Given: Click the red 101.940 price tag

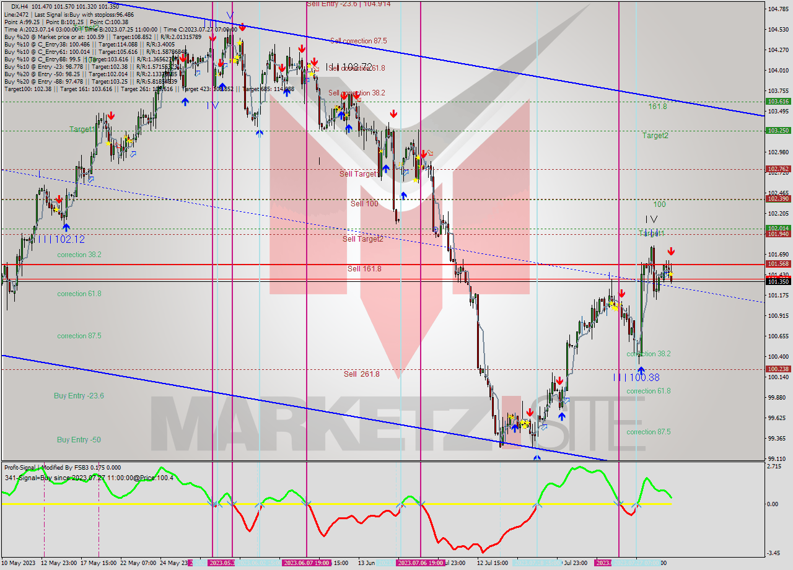Looking at the screenshot, I should pos(778,234).
